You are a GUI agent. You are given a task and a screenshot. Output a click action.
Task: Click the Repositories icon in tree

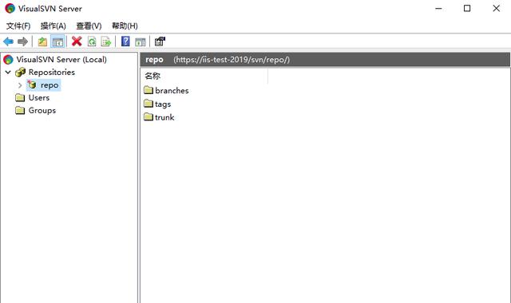[20, 72]
